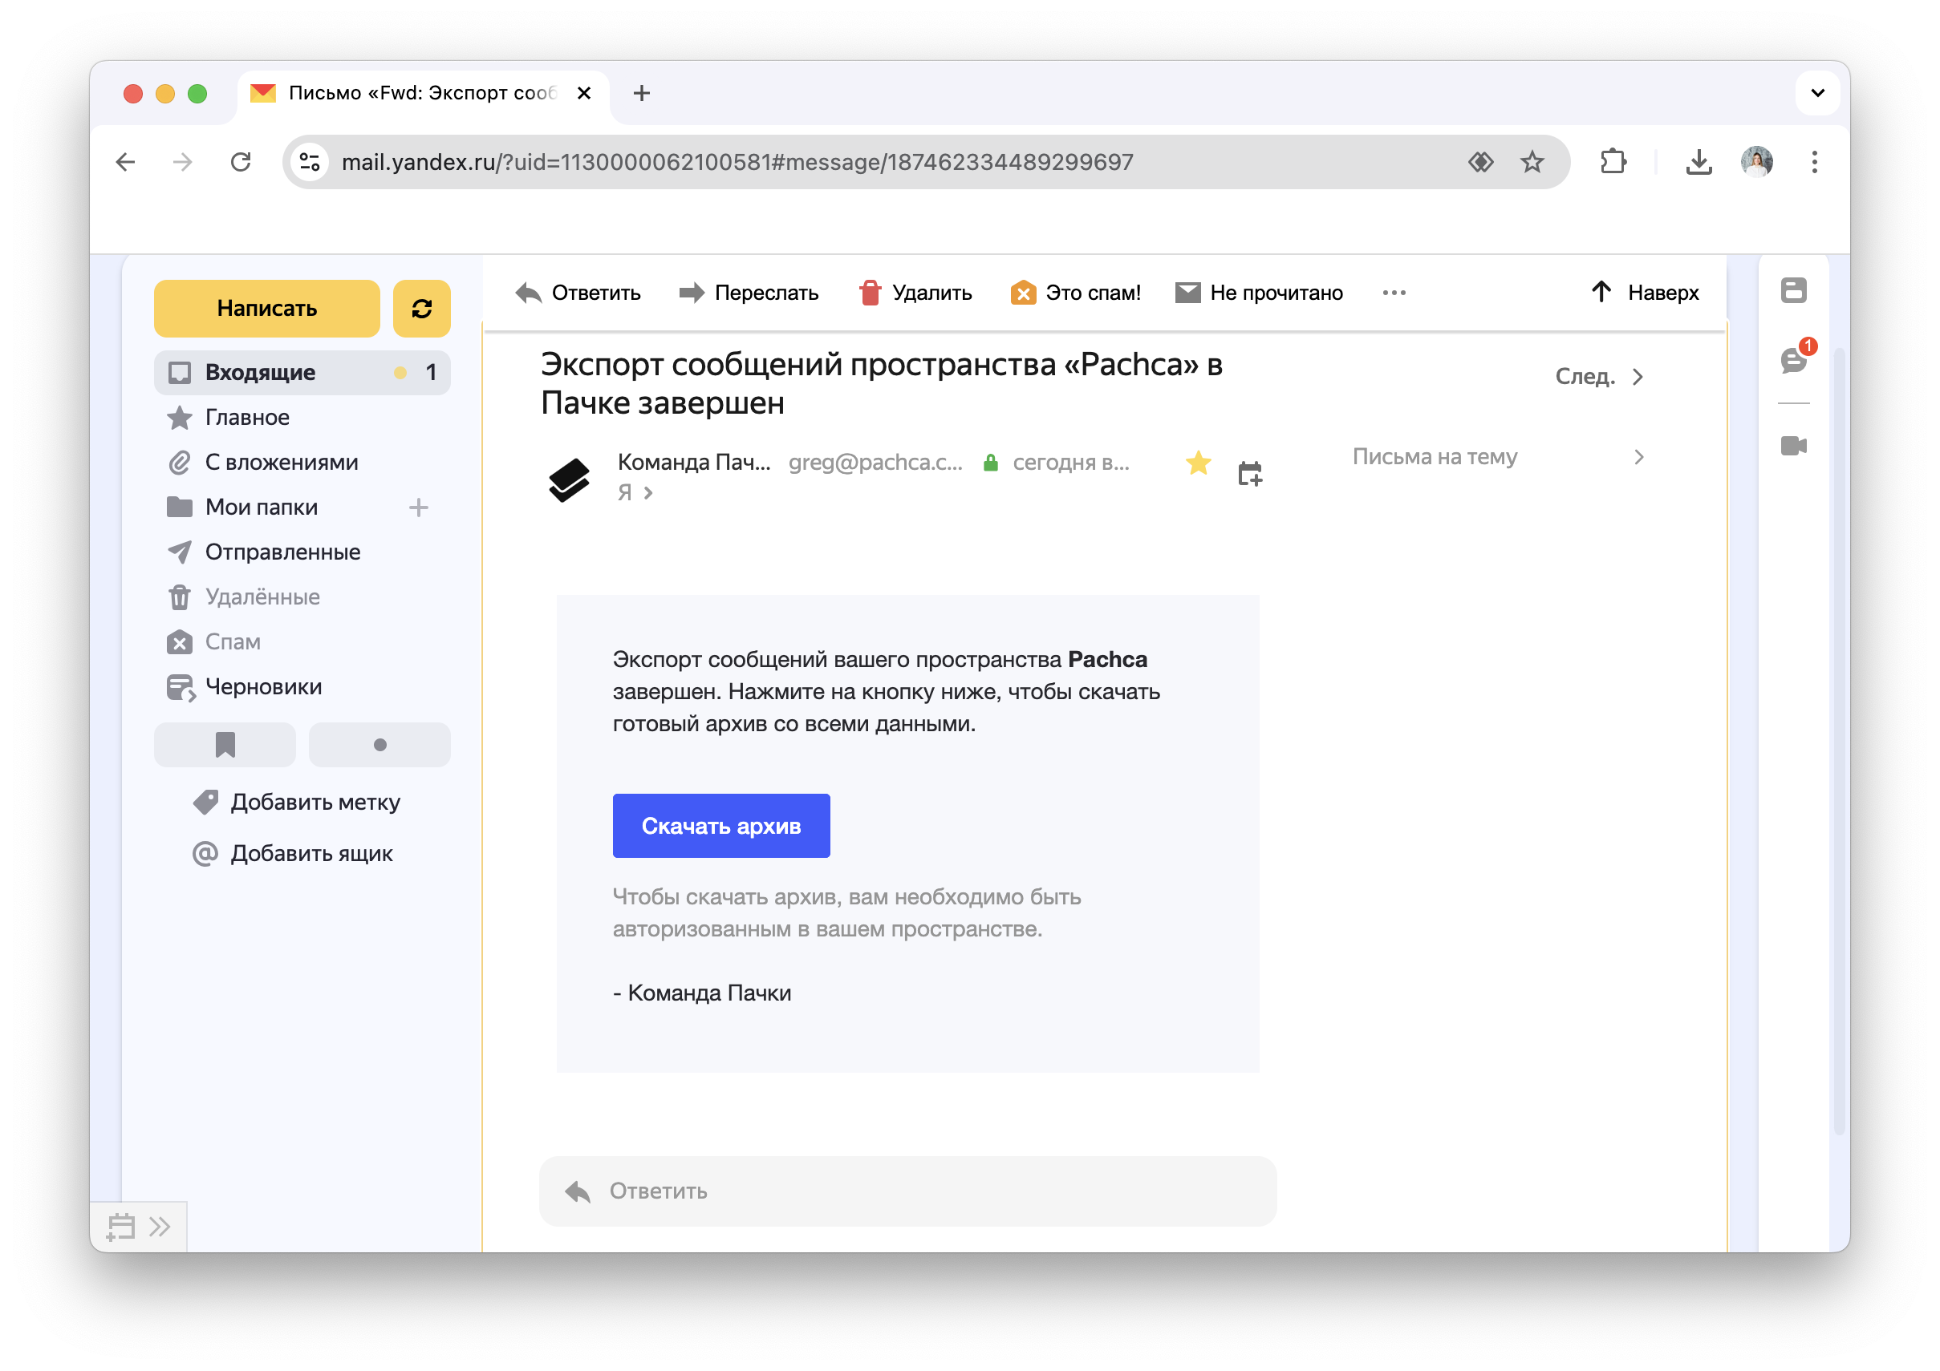Image resolution: width=1940 pixels, height=1371 pixels.
Task: Click the Написать compose button
Action: pyautogui.click(x=266, y=309)
